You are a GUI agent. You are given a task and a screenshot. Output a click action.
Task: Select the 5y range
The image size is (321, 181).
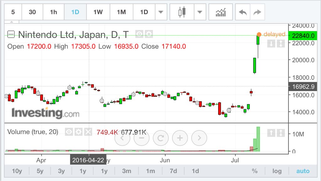40,171
